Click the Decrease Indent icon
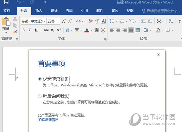 point(144,21)
